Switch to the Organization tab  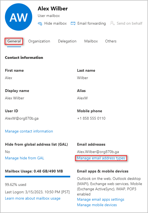[39, 41]
